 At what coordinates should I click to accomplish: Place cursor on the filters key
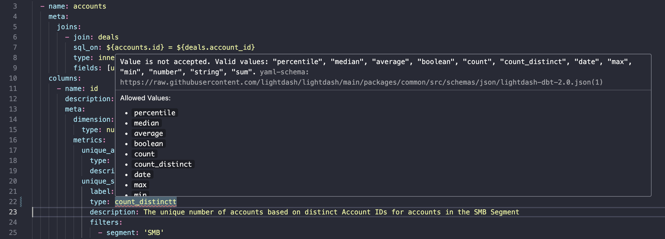point(106,222)
